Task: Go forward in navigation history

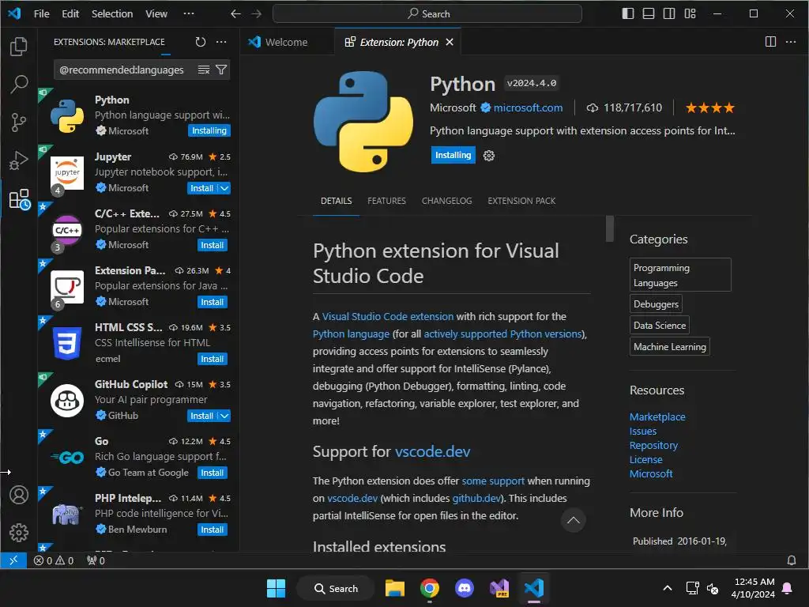Action: 257,14
